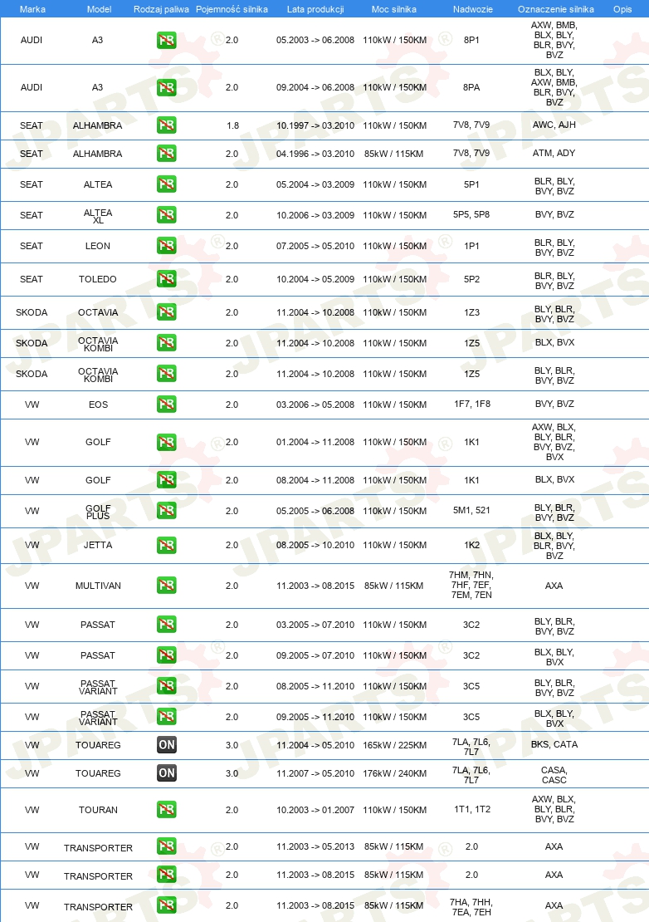649x922 pixels.
Task: Click fuel icon in VW Passat 09.2005 row
Action: tap(167, 655)
